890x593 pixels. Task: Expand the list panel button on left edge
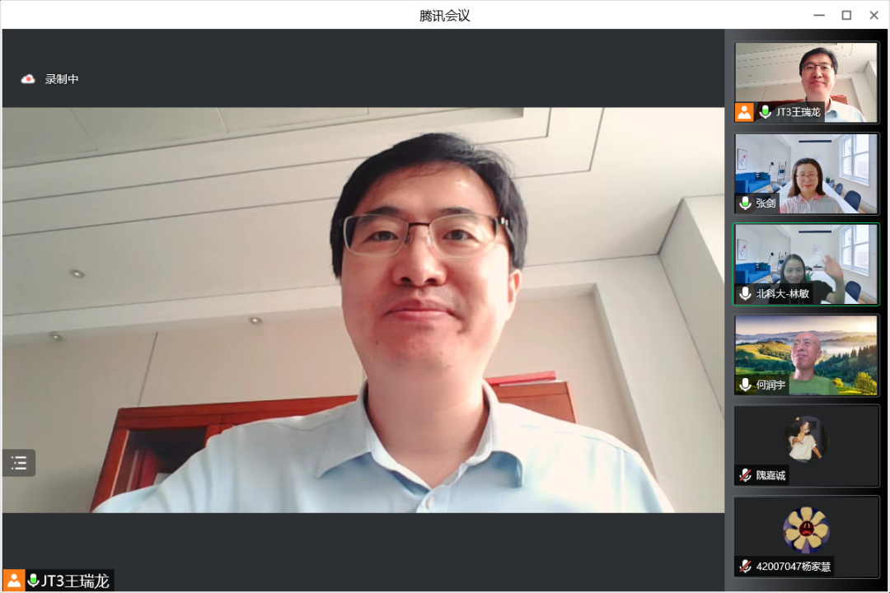tap(19, 463)
